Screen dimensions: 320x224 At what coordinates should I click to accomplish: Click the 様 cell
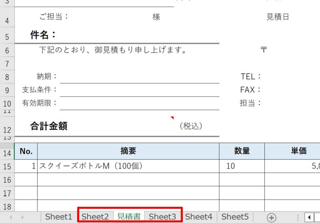pyautogui.click(x=156, y=17)
